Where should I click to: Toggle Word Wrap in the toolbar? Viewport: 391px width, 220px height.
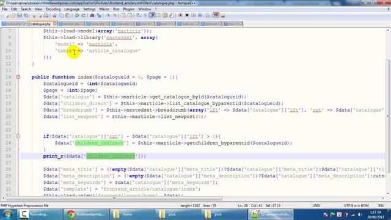coord(138,15)
